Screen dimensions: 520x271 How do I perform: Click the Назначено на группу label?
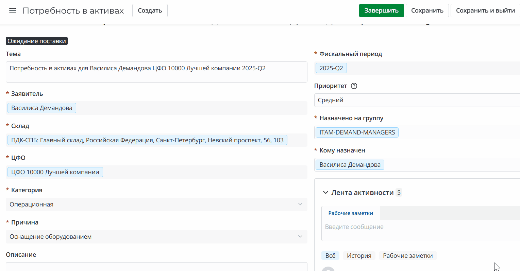pos(351,118)
